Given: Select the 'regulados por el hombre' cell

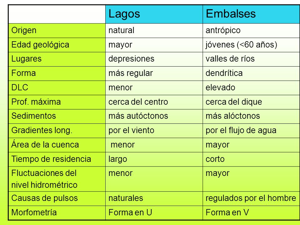Looking at the screenshot, I should [251, 199].
